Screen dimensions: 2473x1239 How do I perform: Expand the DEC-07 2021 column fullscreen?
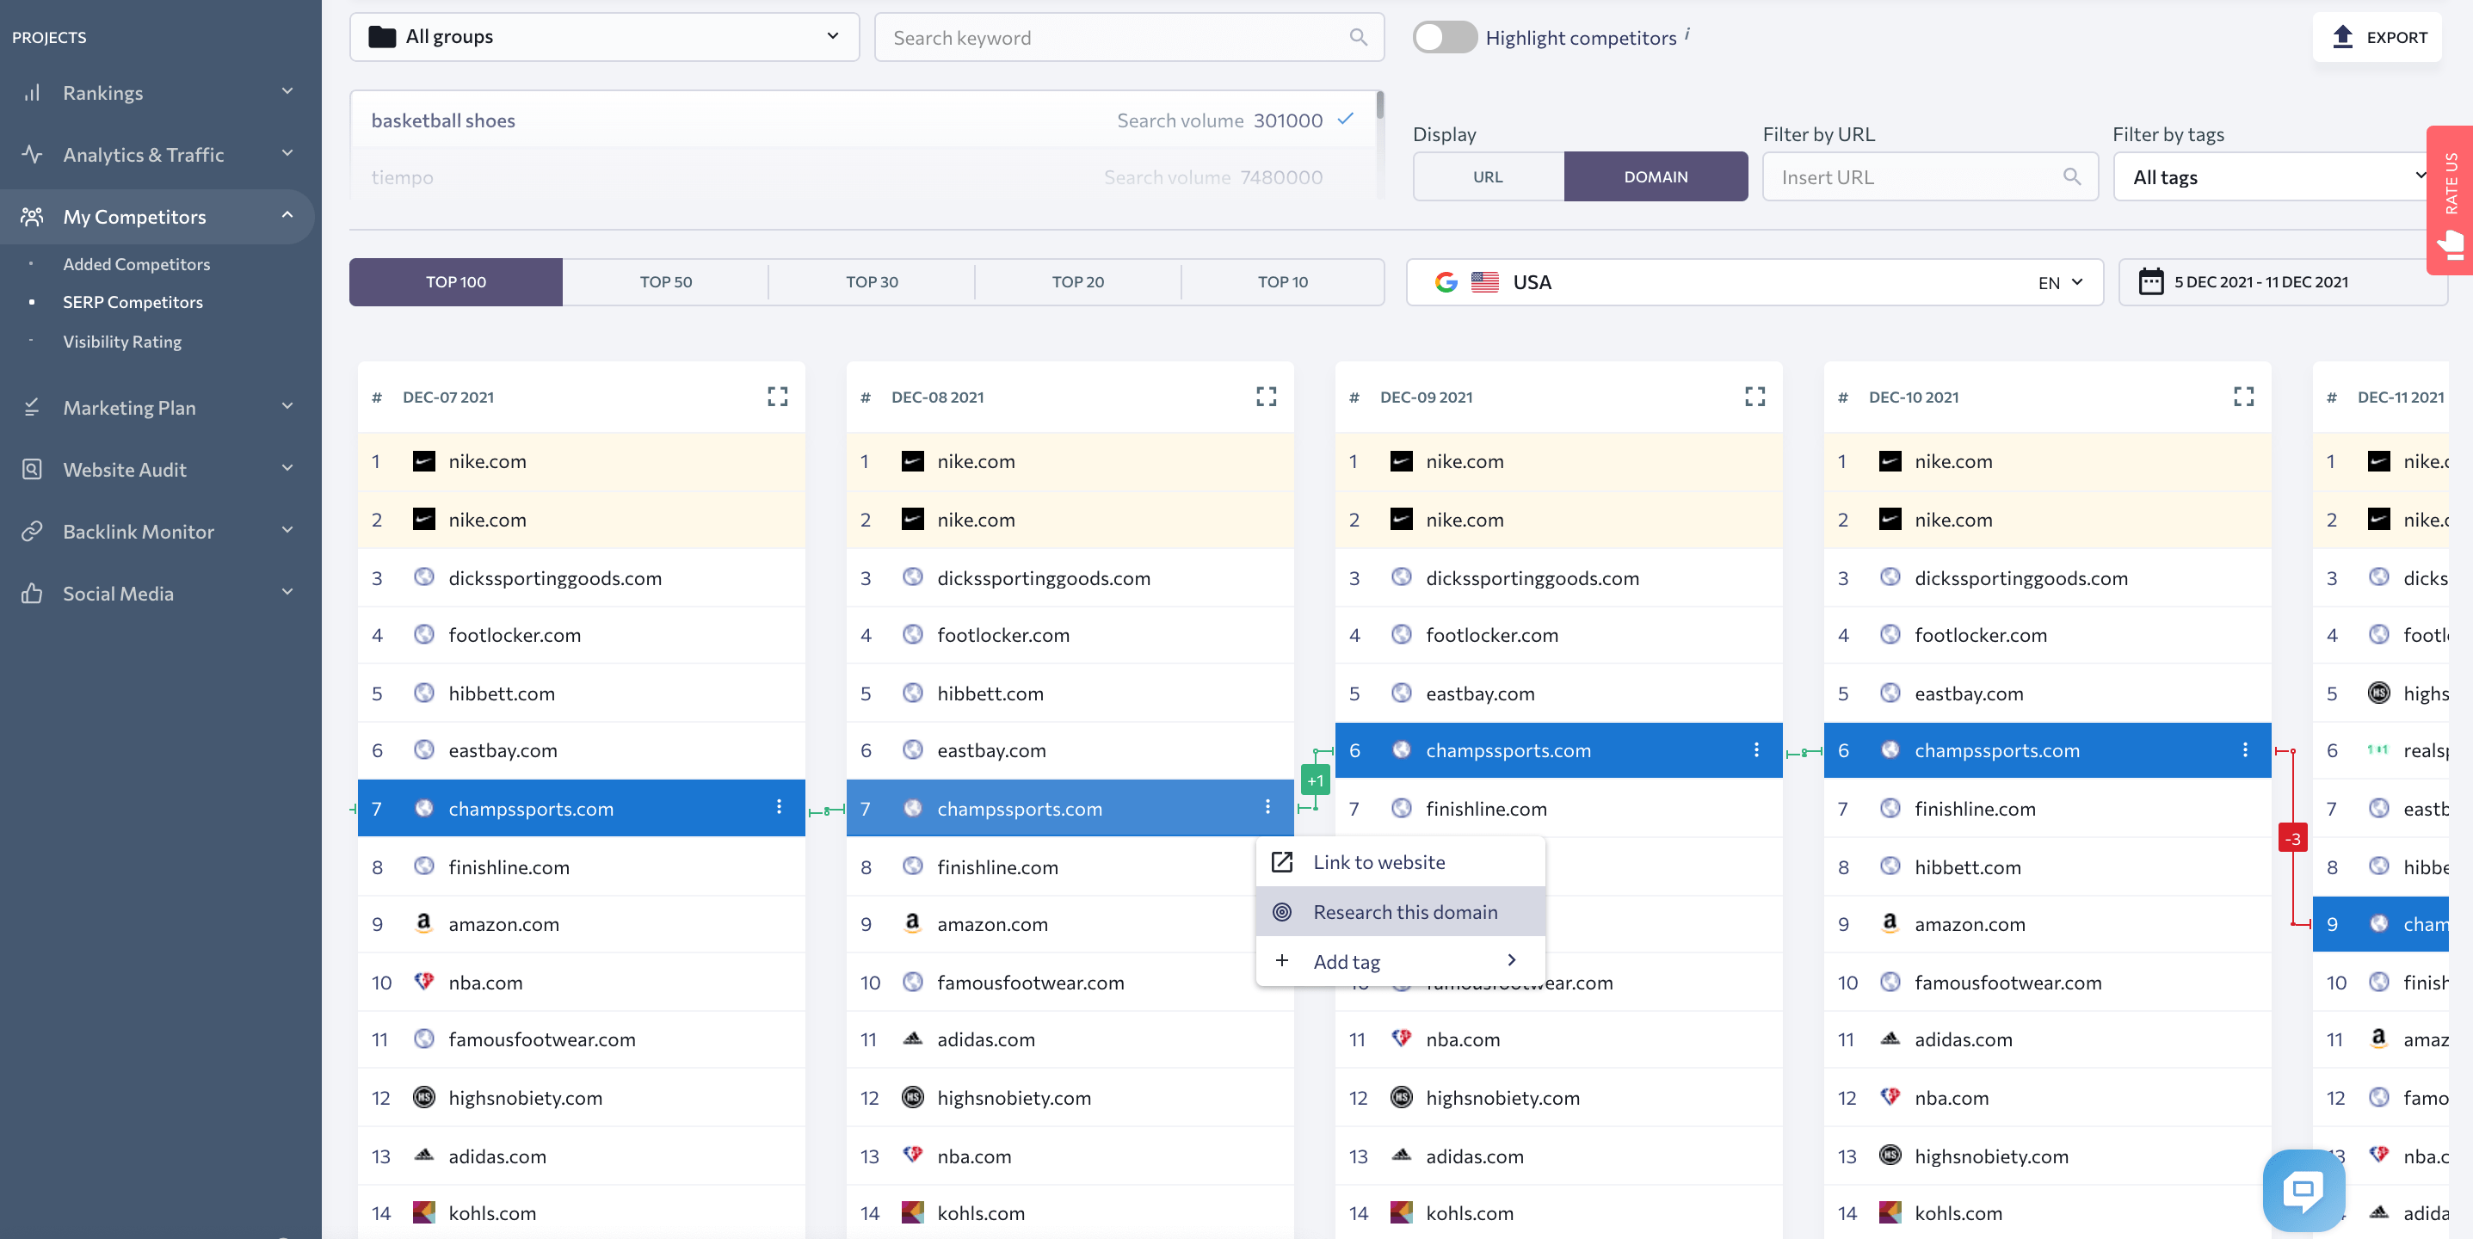(x=778, y=397)
